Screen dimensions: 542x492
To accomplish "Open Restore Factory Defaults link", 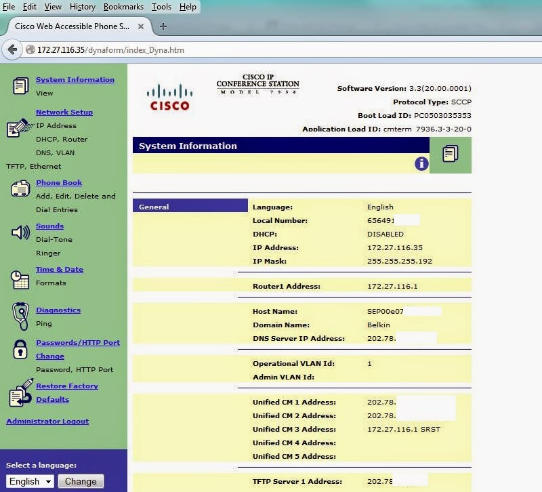I will (67, 392).
